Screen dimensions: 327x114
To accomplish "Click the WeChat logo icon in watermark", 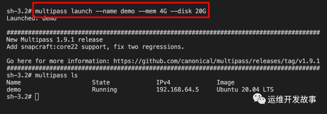I will (x=259, y=99).
